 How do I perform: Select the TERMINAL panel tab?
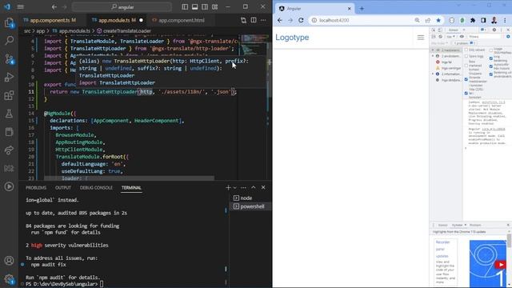131,188
